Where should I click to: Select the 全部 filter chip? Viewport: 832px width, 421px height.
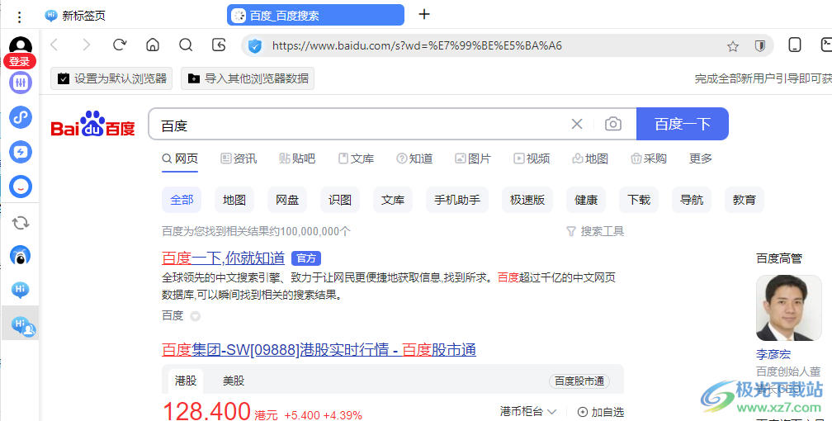[x=182, y=200]
